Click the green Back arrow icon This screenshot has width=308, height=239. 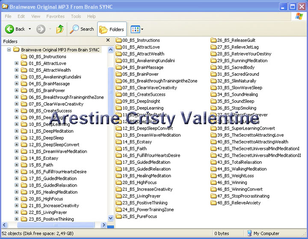pos(9,29)
